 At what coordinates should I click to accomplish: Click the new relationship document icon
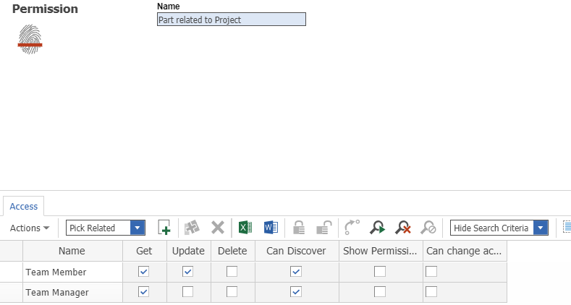(x=164, y=228)
